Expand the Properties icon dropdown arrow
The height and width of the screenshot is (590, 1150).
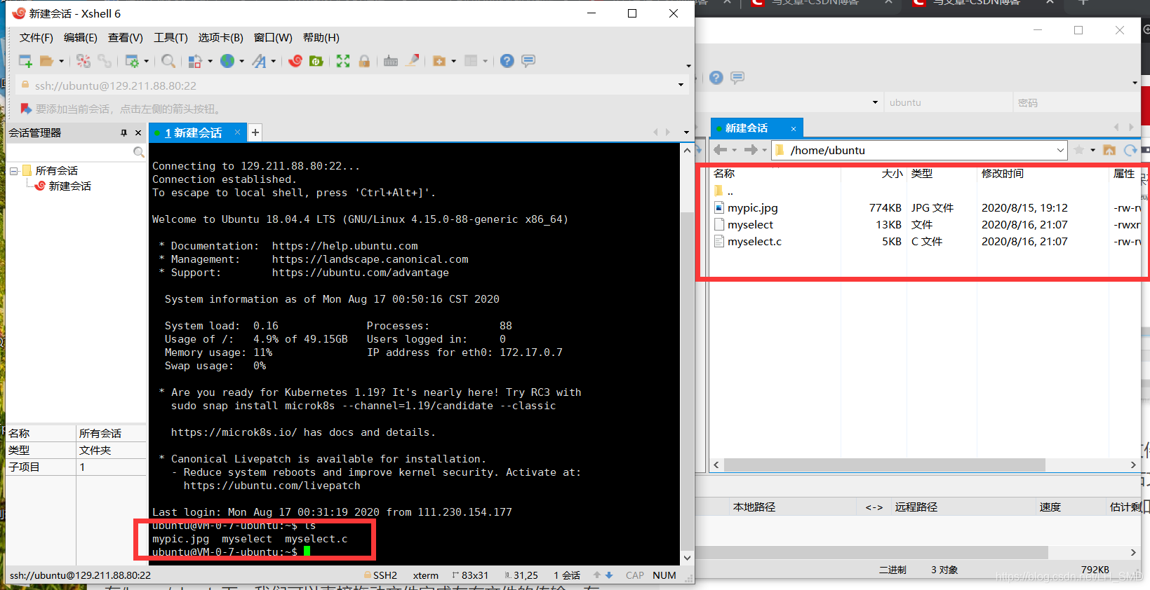pos(146,61)
